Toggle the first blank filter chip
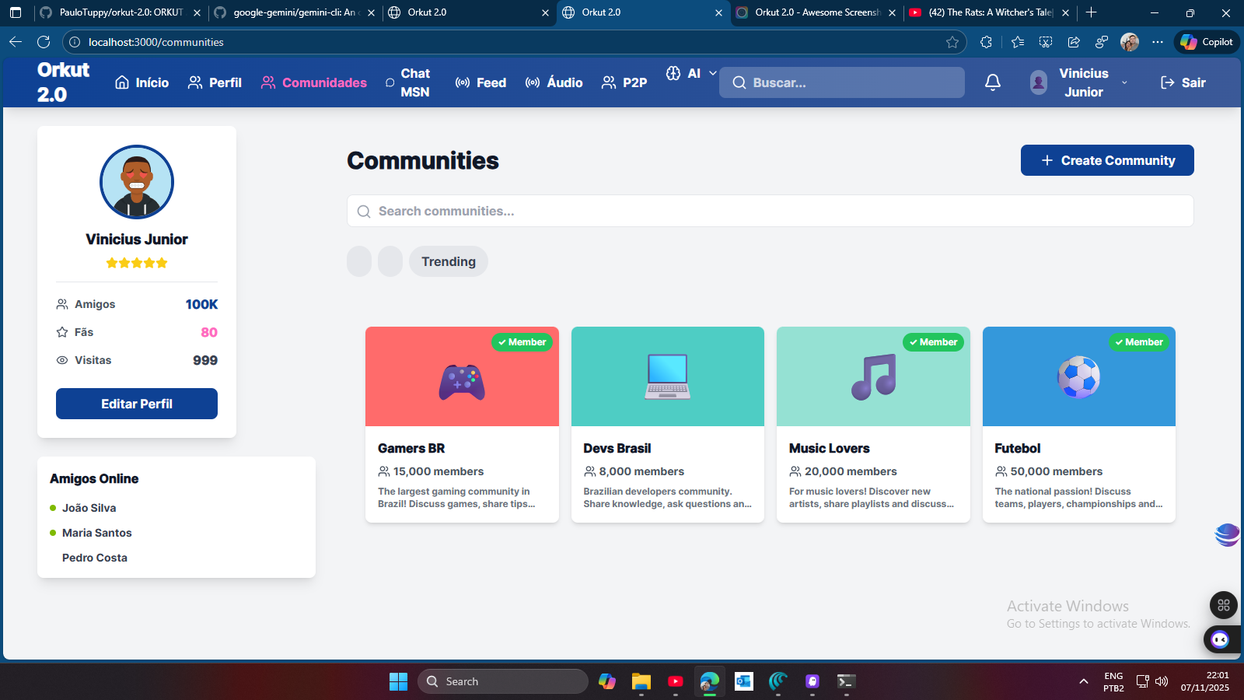This screenshot has height=700, width=1244. pyautogui.click(x=359, y=261)
